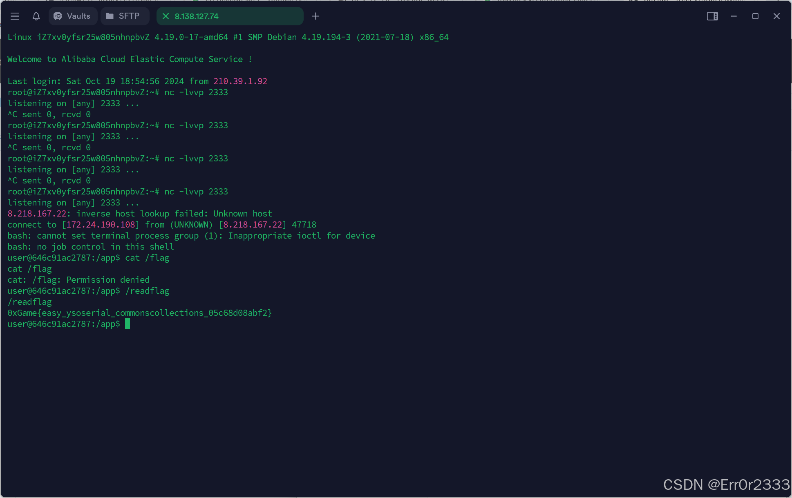792x498 pixels.
Task: Click the /readflag command output
Action: 29,301
